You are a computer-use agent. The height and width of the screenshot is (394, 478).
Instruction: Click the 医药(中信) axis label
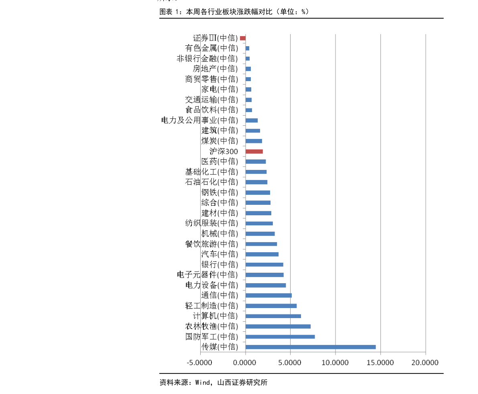coord(220,161)
